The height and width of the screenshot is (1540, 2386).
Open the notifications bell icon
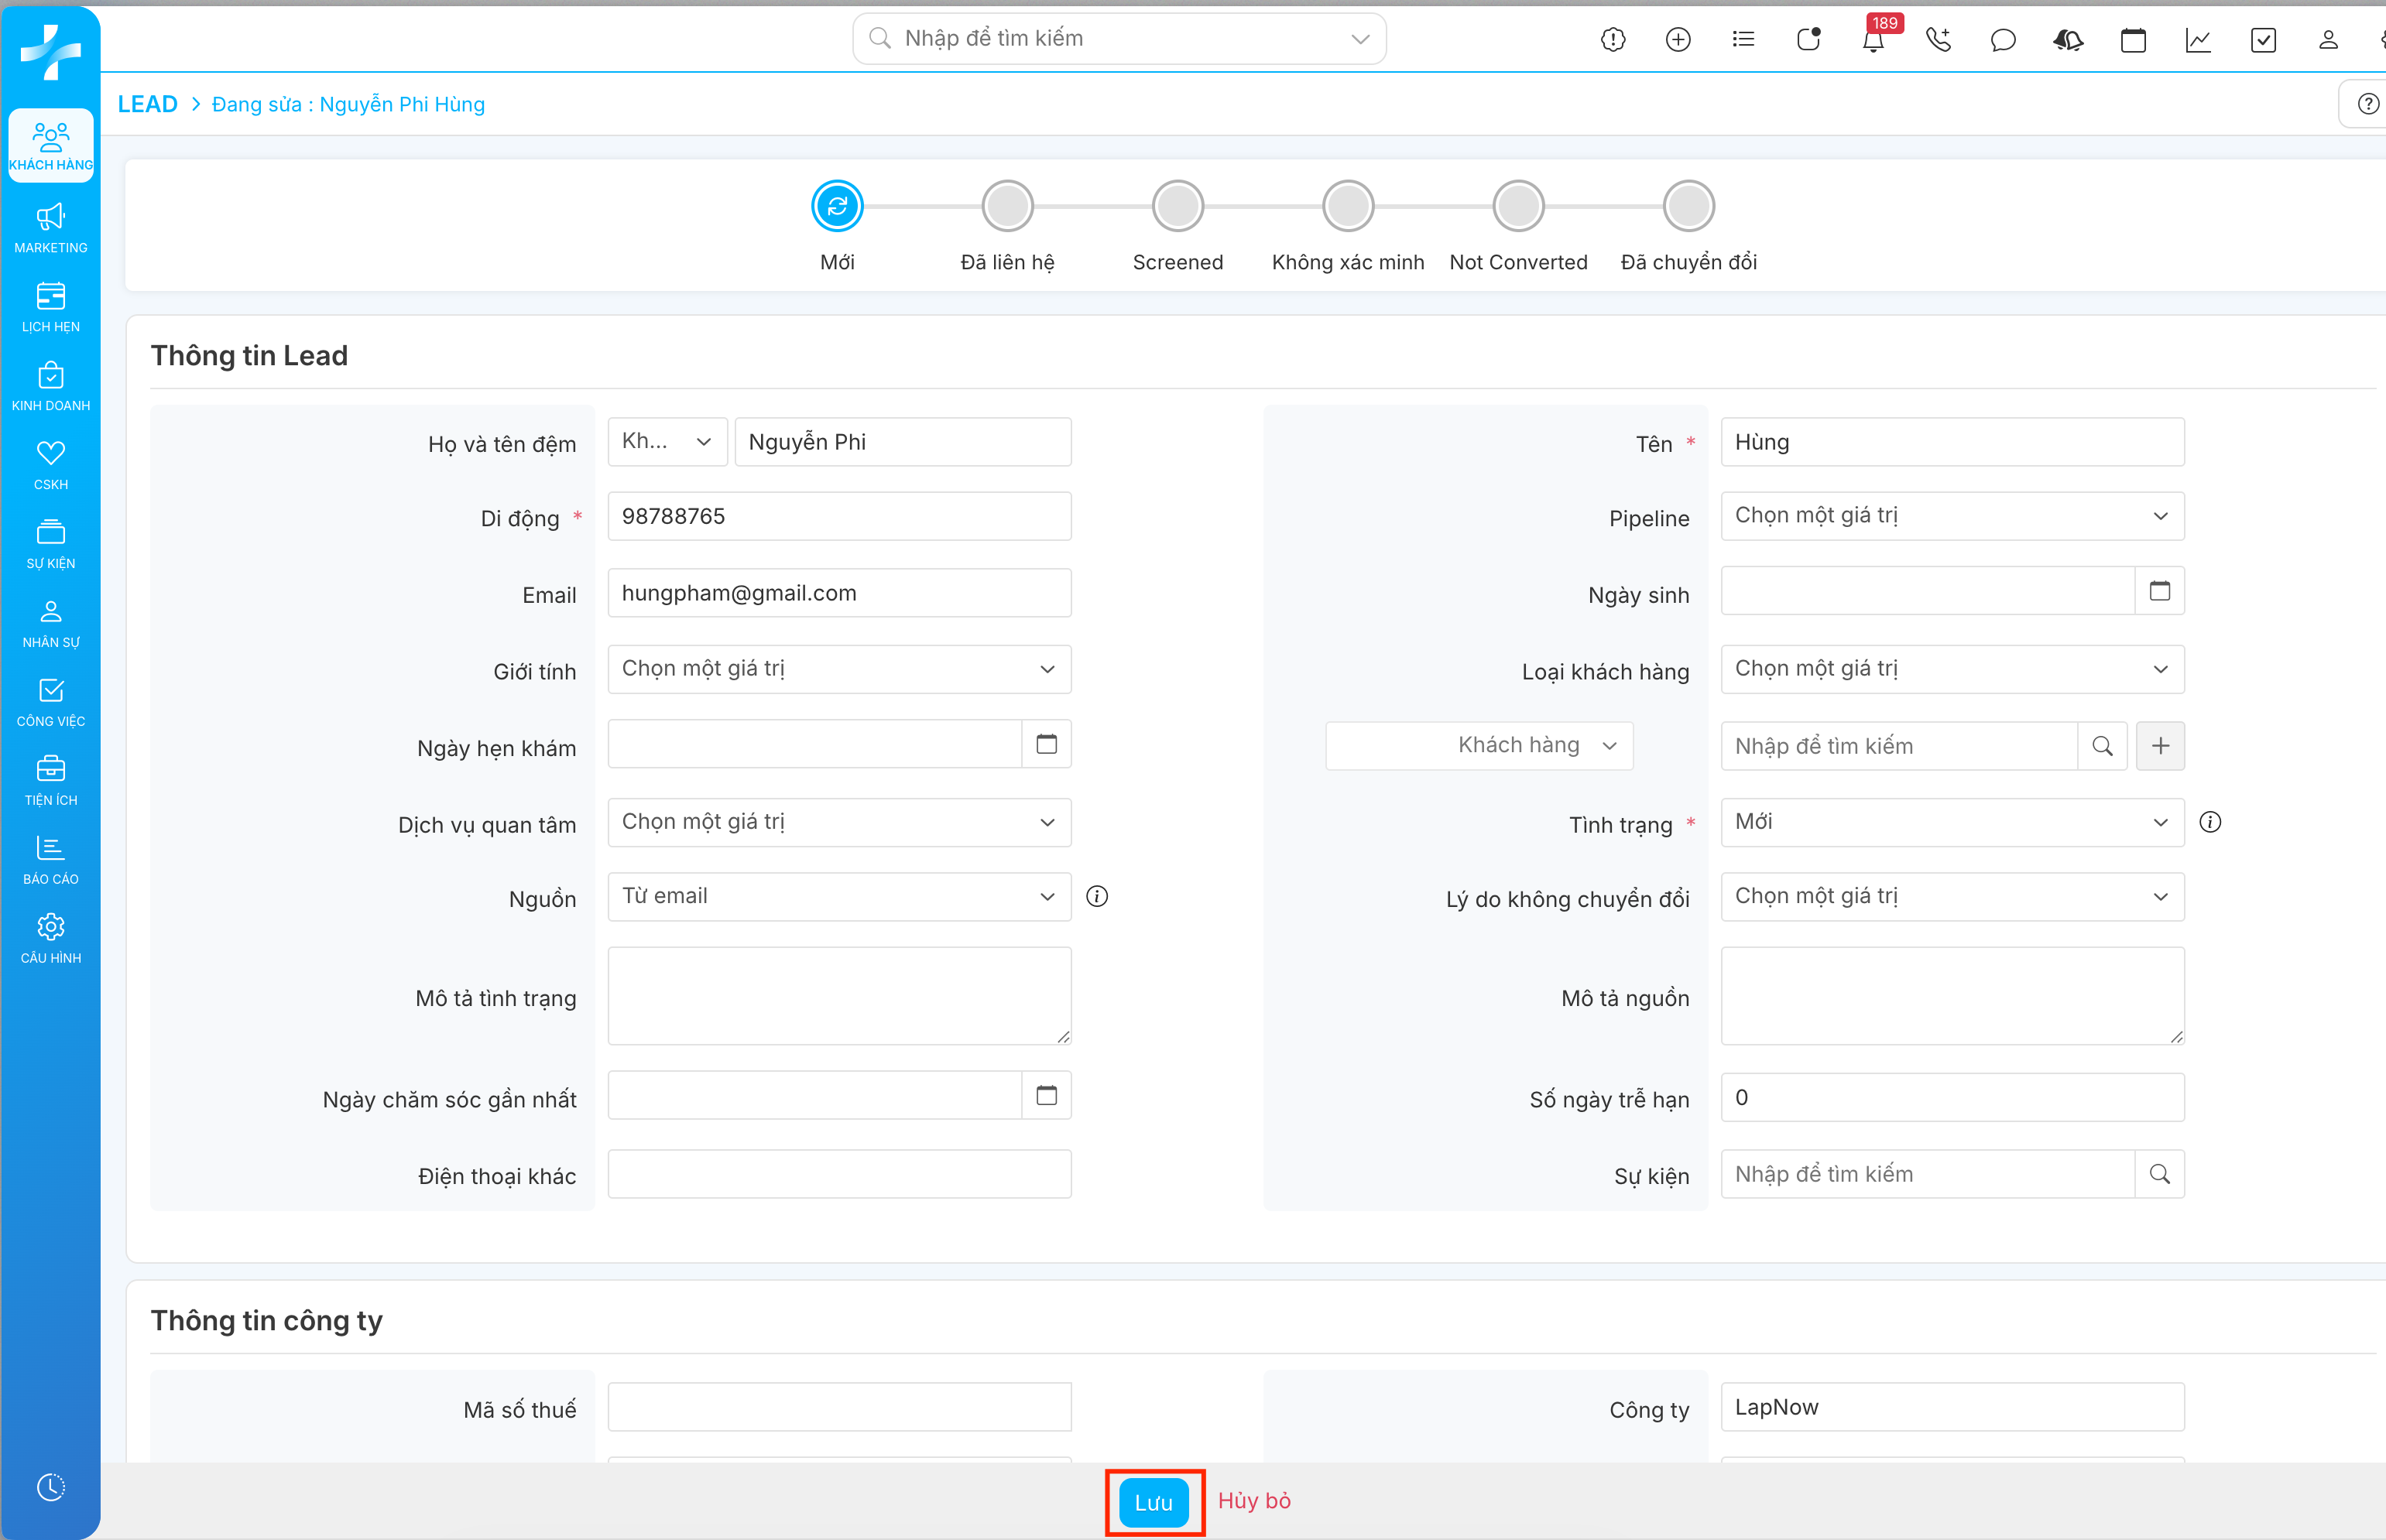pos(1873,40)
